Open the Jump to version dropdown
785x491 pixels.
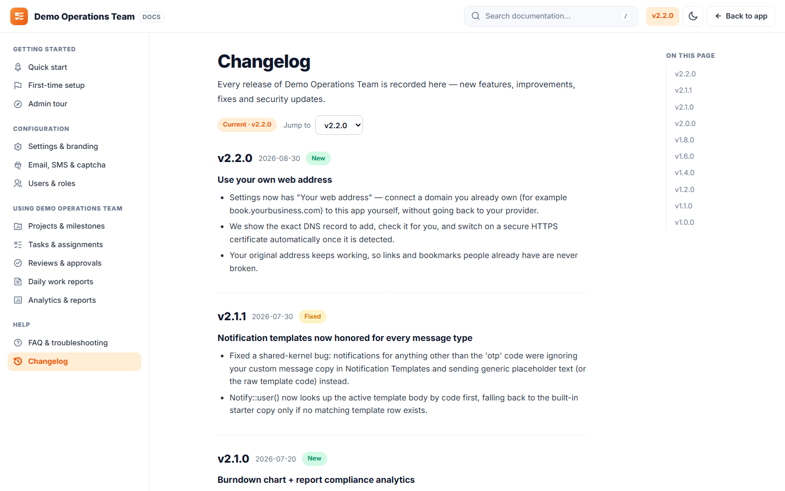coord(339,125)
